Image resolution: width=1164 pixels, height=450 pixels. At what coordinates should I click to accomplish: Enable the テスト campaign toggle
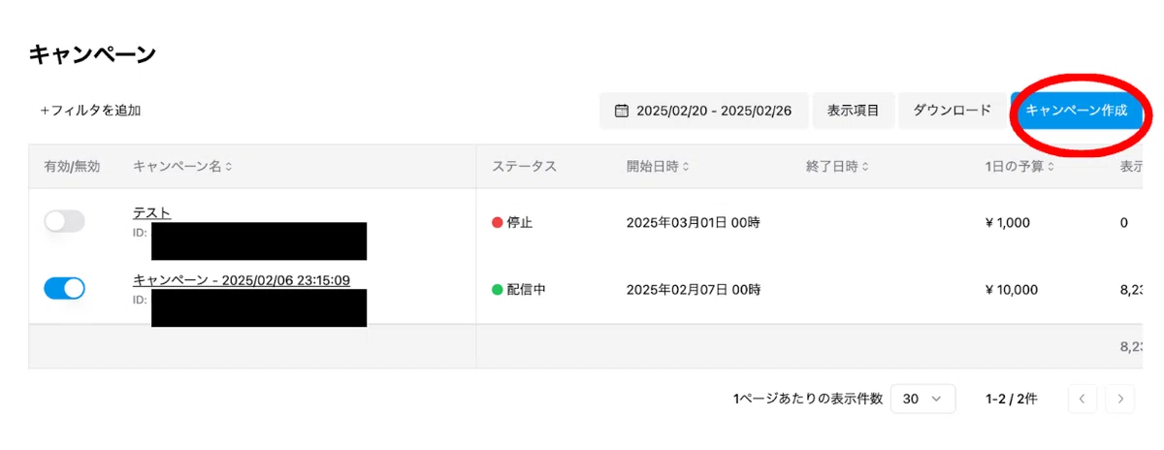coord(65,222)
